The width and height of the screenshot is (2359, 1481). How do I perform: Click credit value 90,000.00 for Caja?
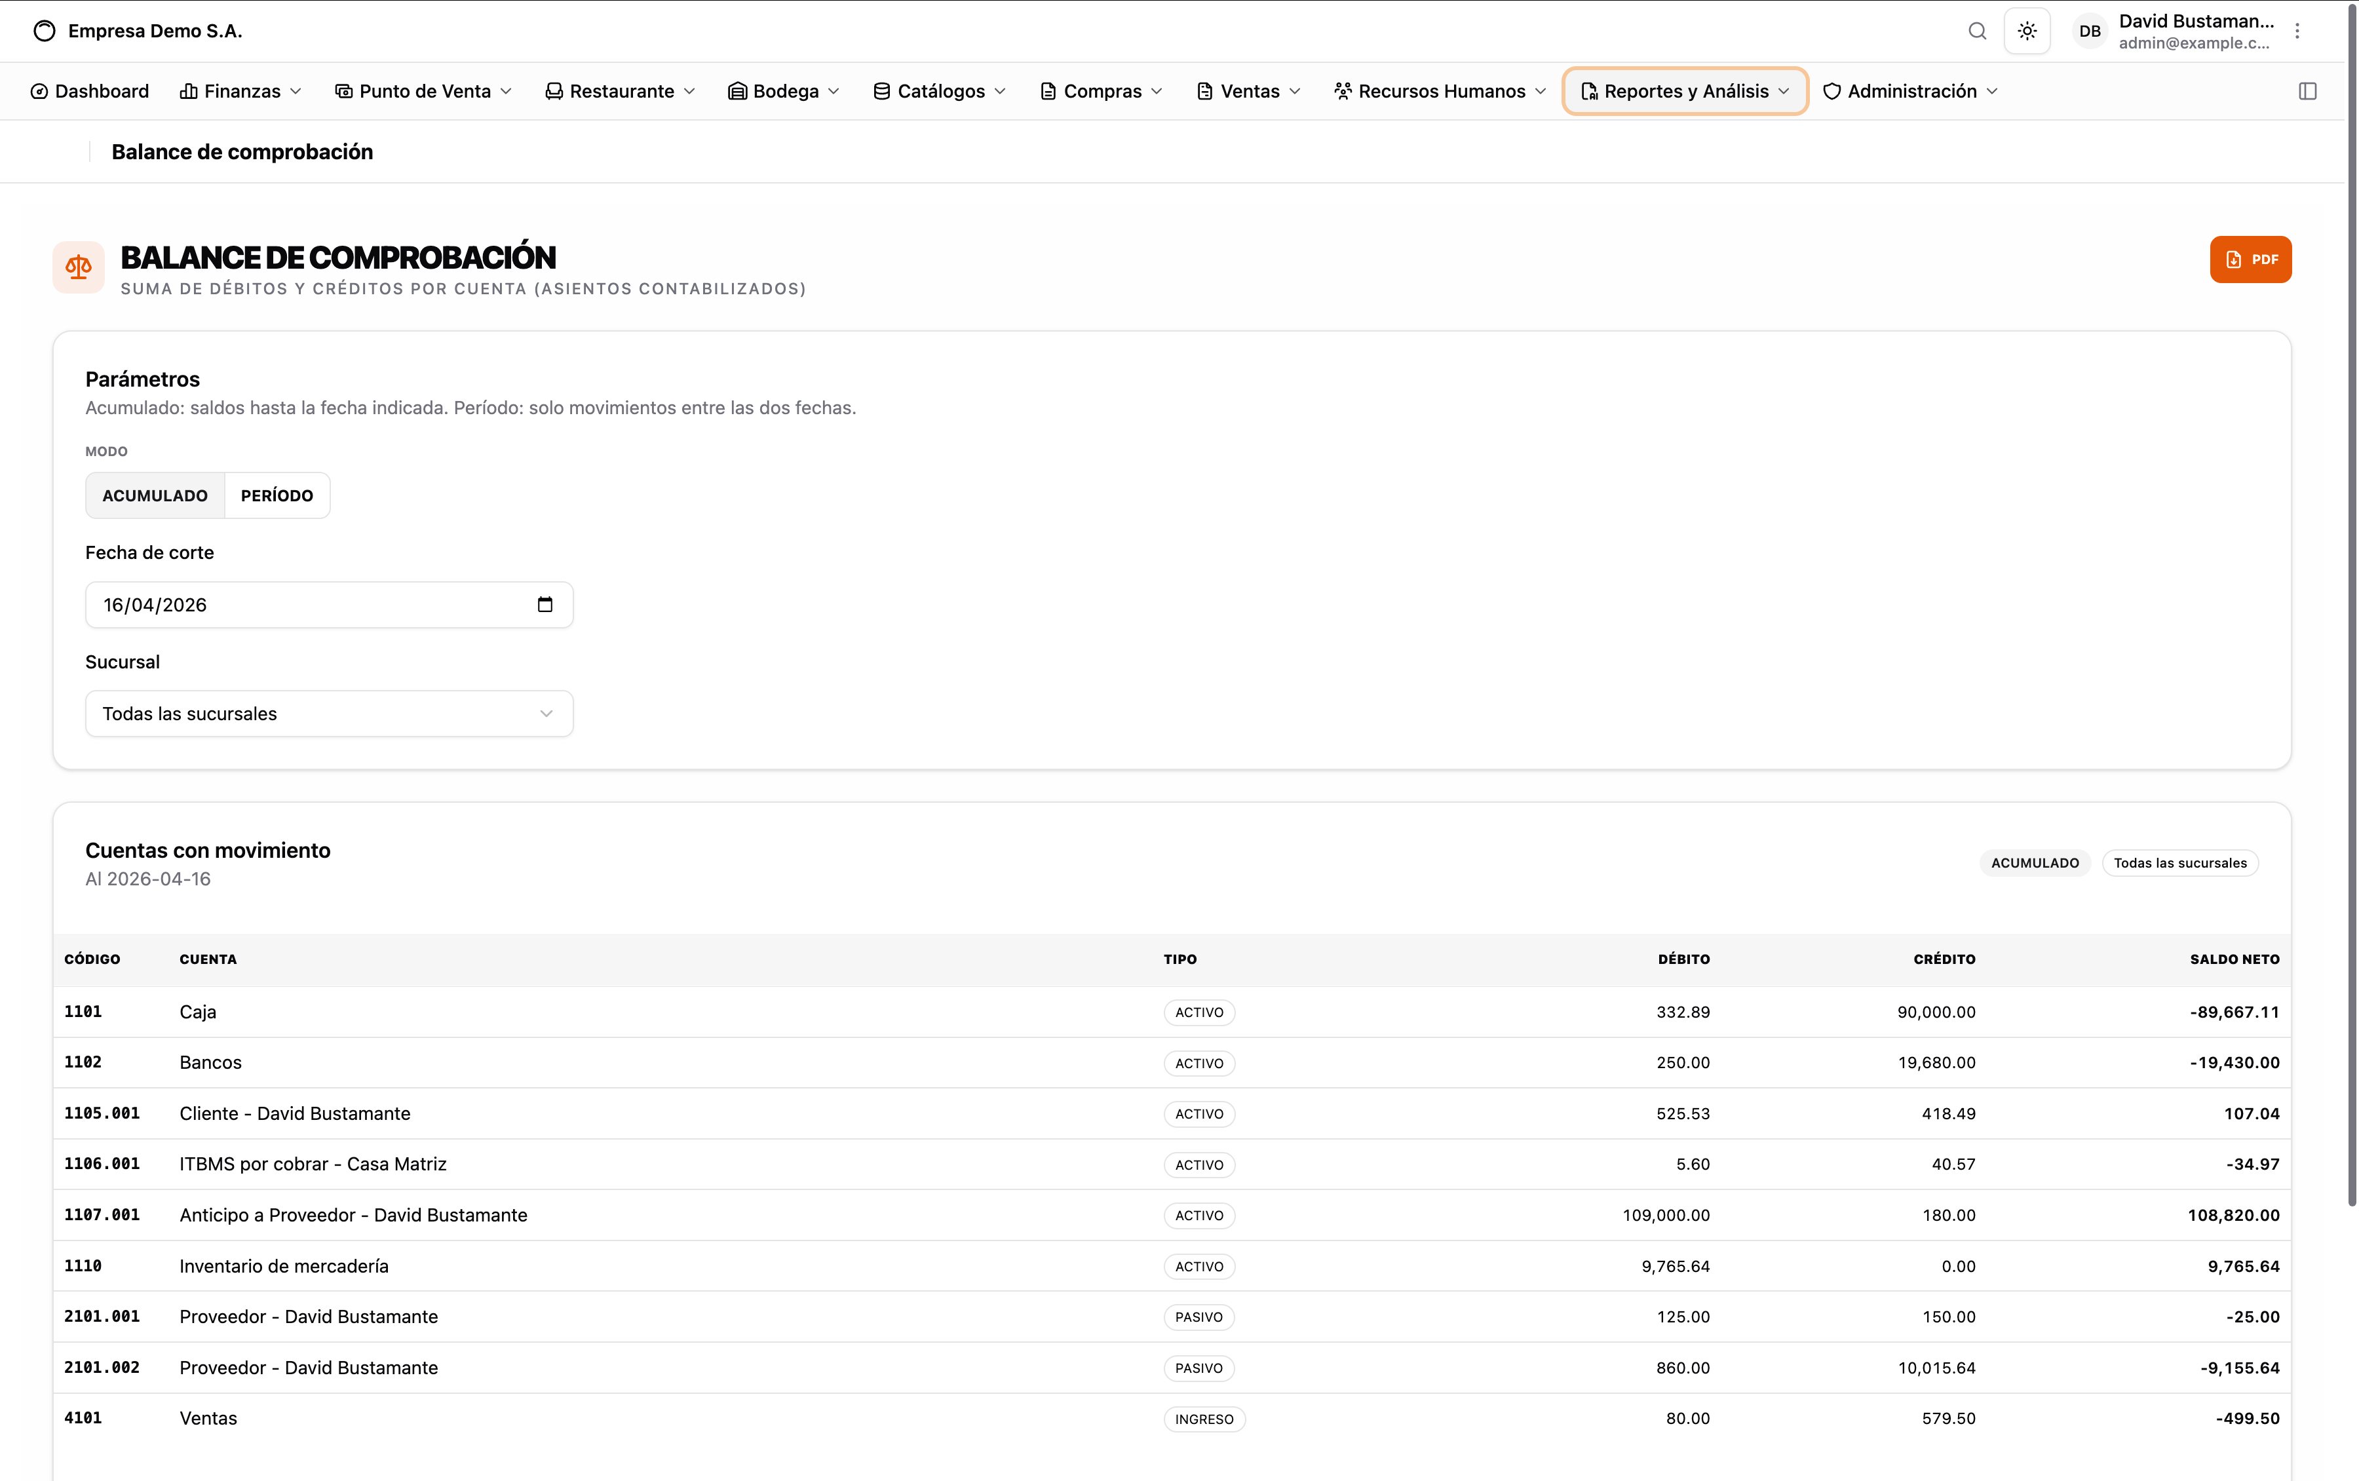point(1936,1012)
